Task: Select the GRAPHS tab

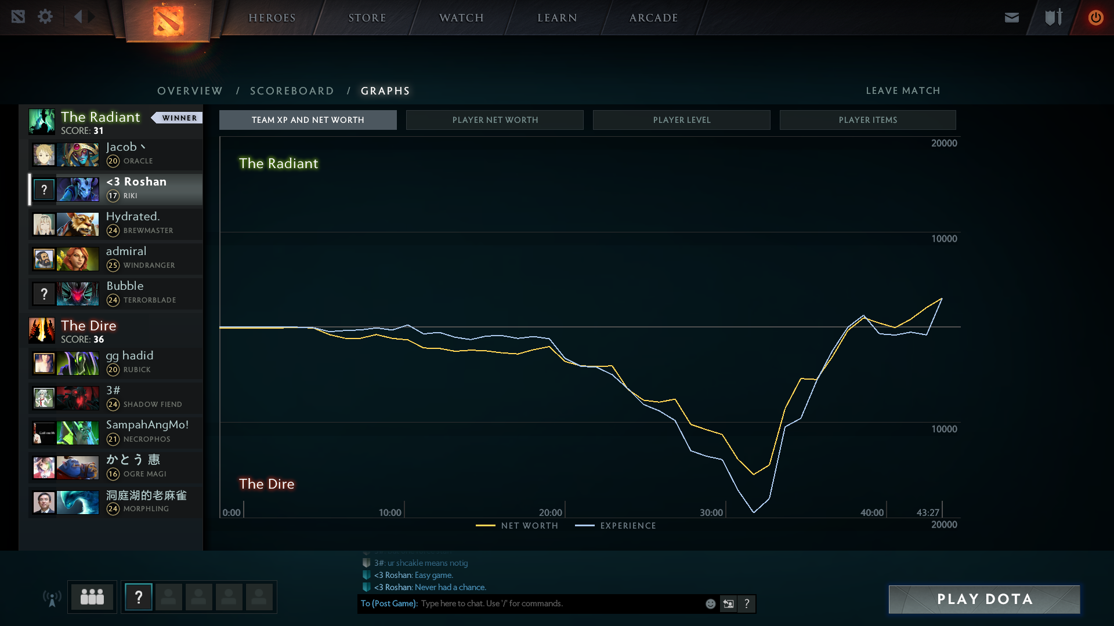Action: point(385,91)
